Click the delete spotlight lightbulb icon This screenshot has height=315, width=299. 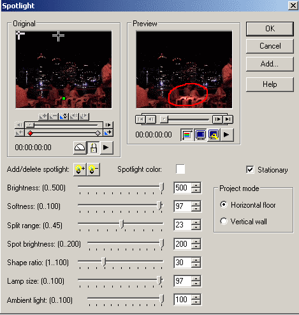[93, 169]
